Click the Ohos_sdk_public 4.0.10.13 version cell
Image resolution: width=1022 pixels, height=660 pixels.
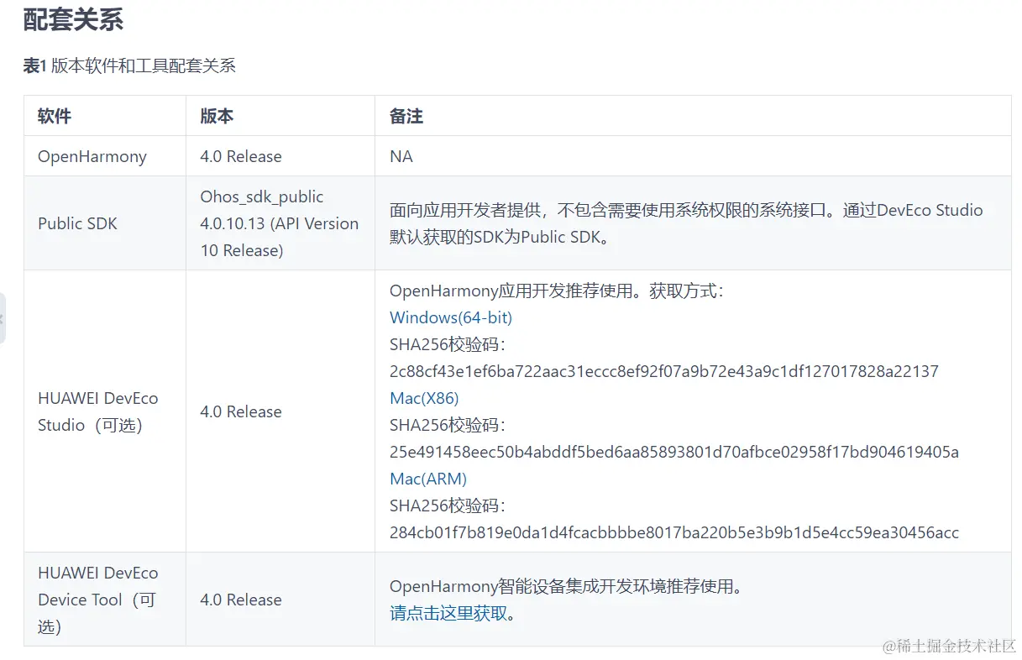pyautogui.click(x=280, y=223)
